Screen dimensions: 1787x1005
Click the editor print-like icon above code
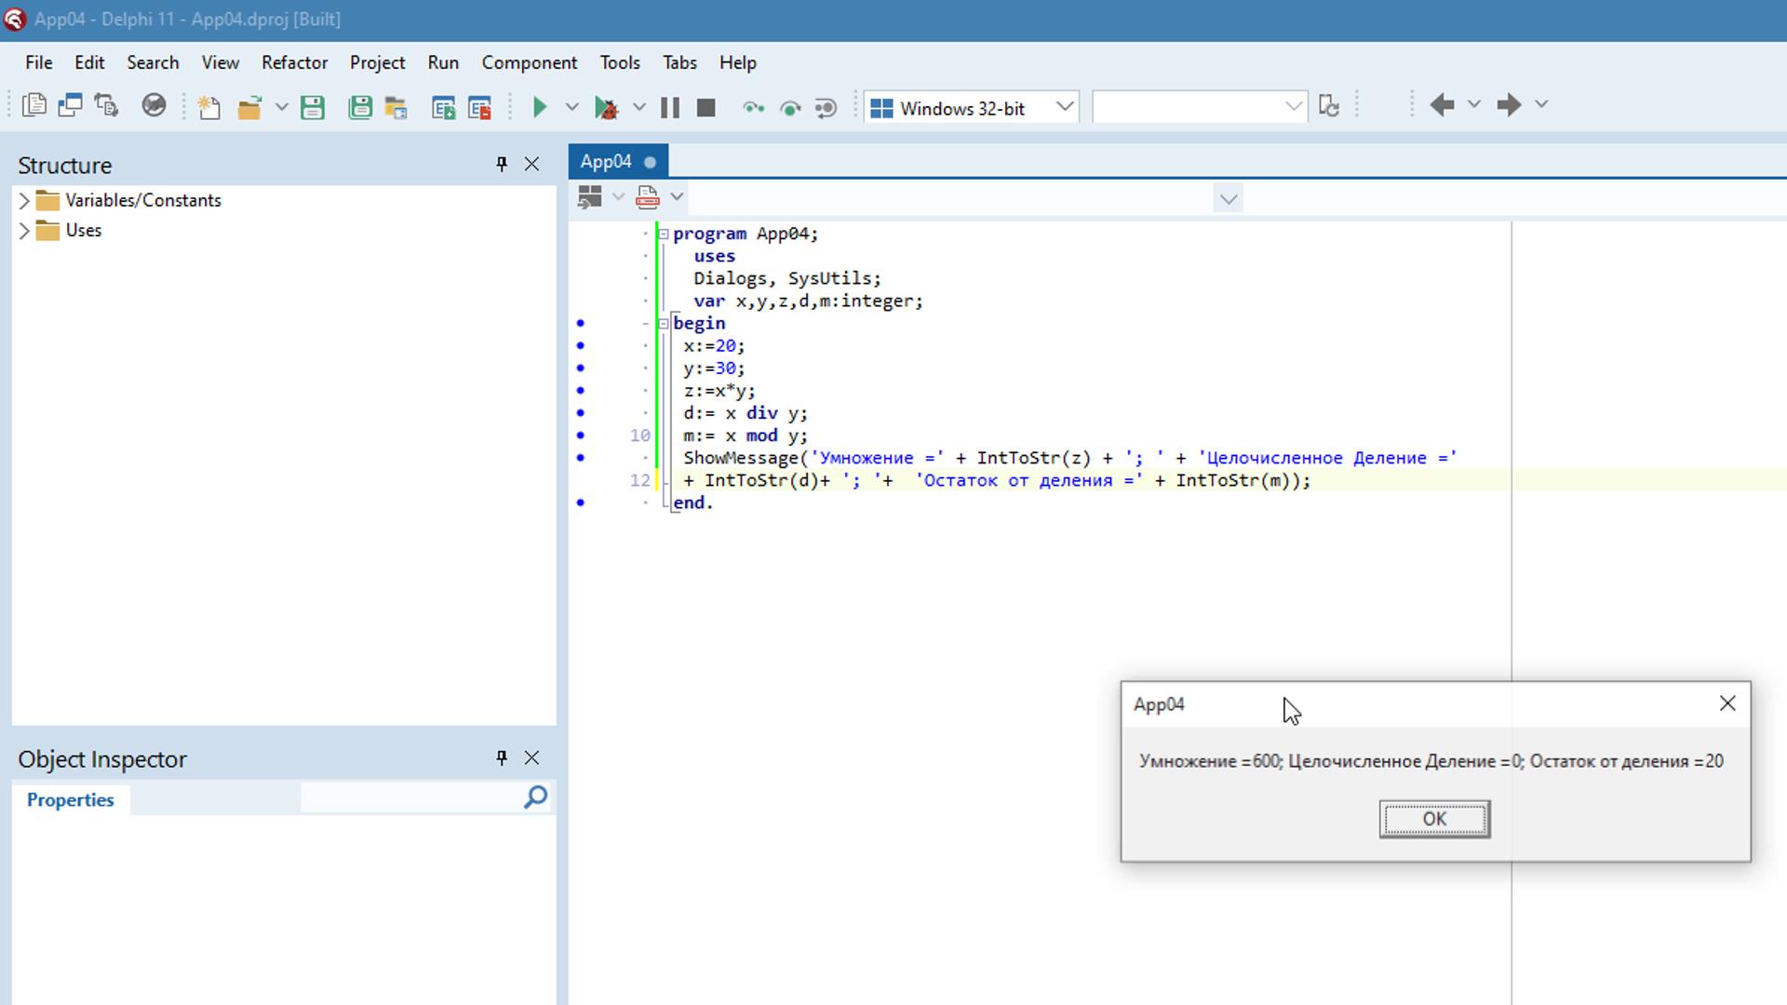coord(648,196)
